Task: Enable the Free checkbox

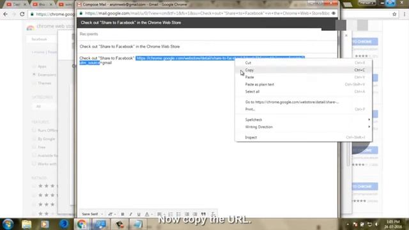Action: [34, 147]
